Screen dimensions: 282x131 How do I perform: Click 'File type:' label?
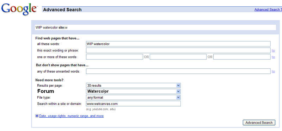tap(44, 98)
